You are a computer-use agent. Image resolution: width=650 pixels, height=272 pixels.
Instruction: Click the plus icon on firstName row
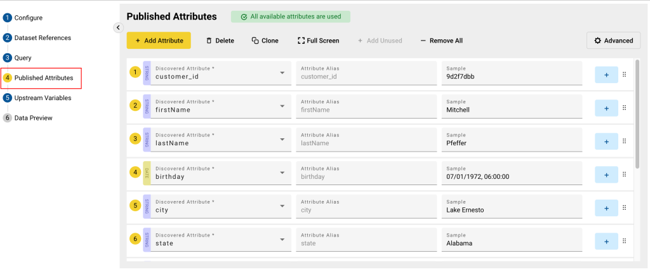click(606, 108)
